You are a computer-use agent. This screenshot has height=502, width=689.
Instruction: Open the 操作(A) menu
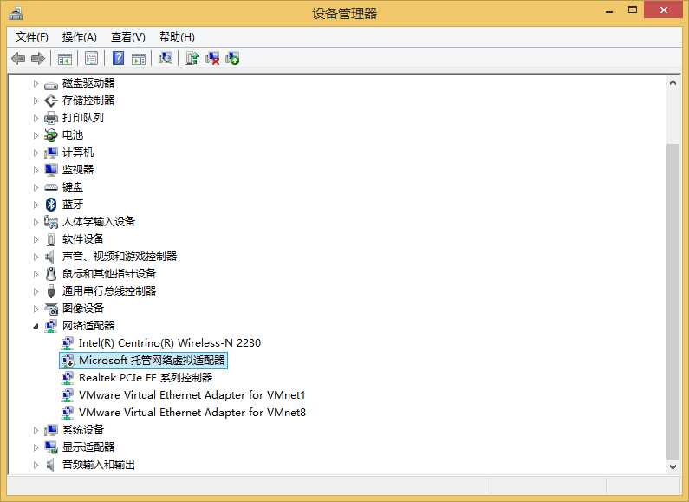click(x=79, y=37)
